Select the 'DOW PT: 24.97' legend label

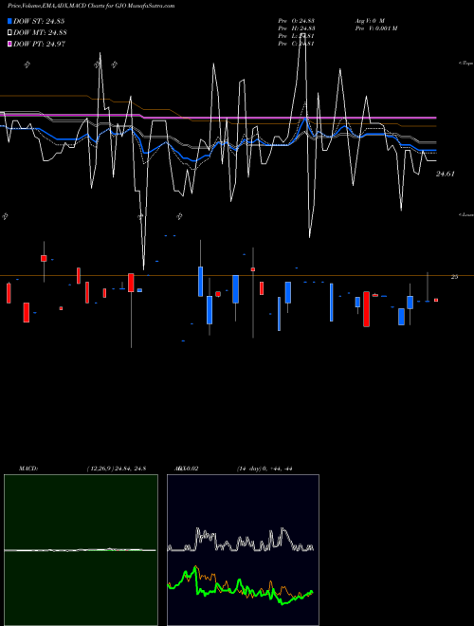39,44
